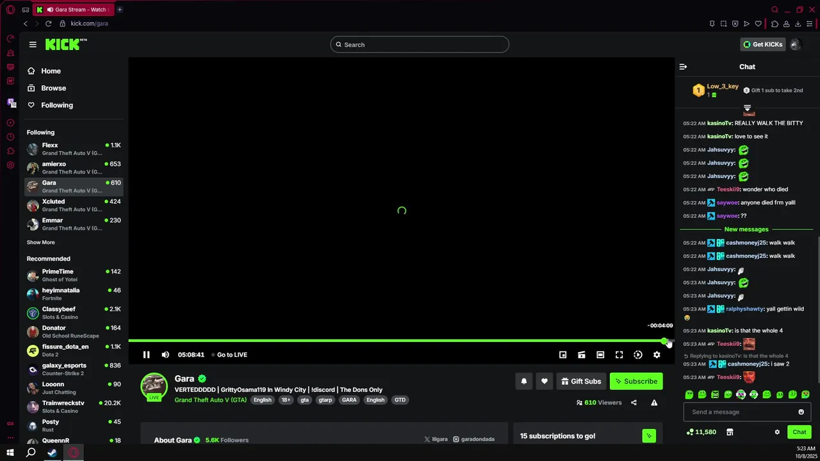Open browser downloads icon
Screen dimensions: 820x461
point(798,24)
